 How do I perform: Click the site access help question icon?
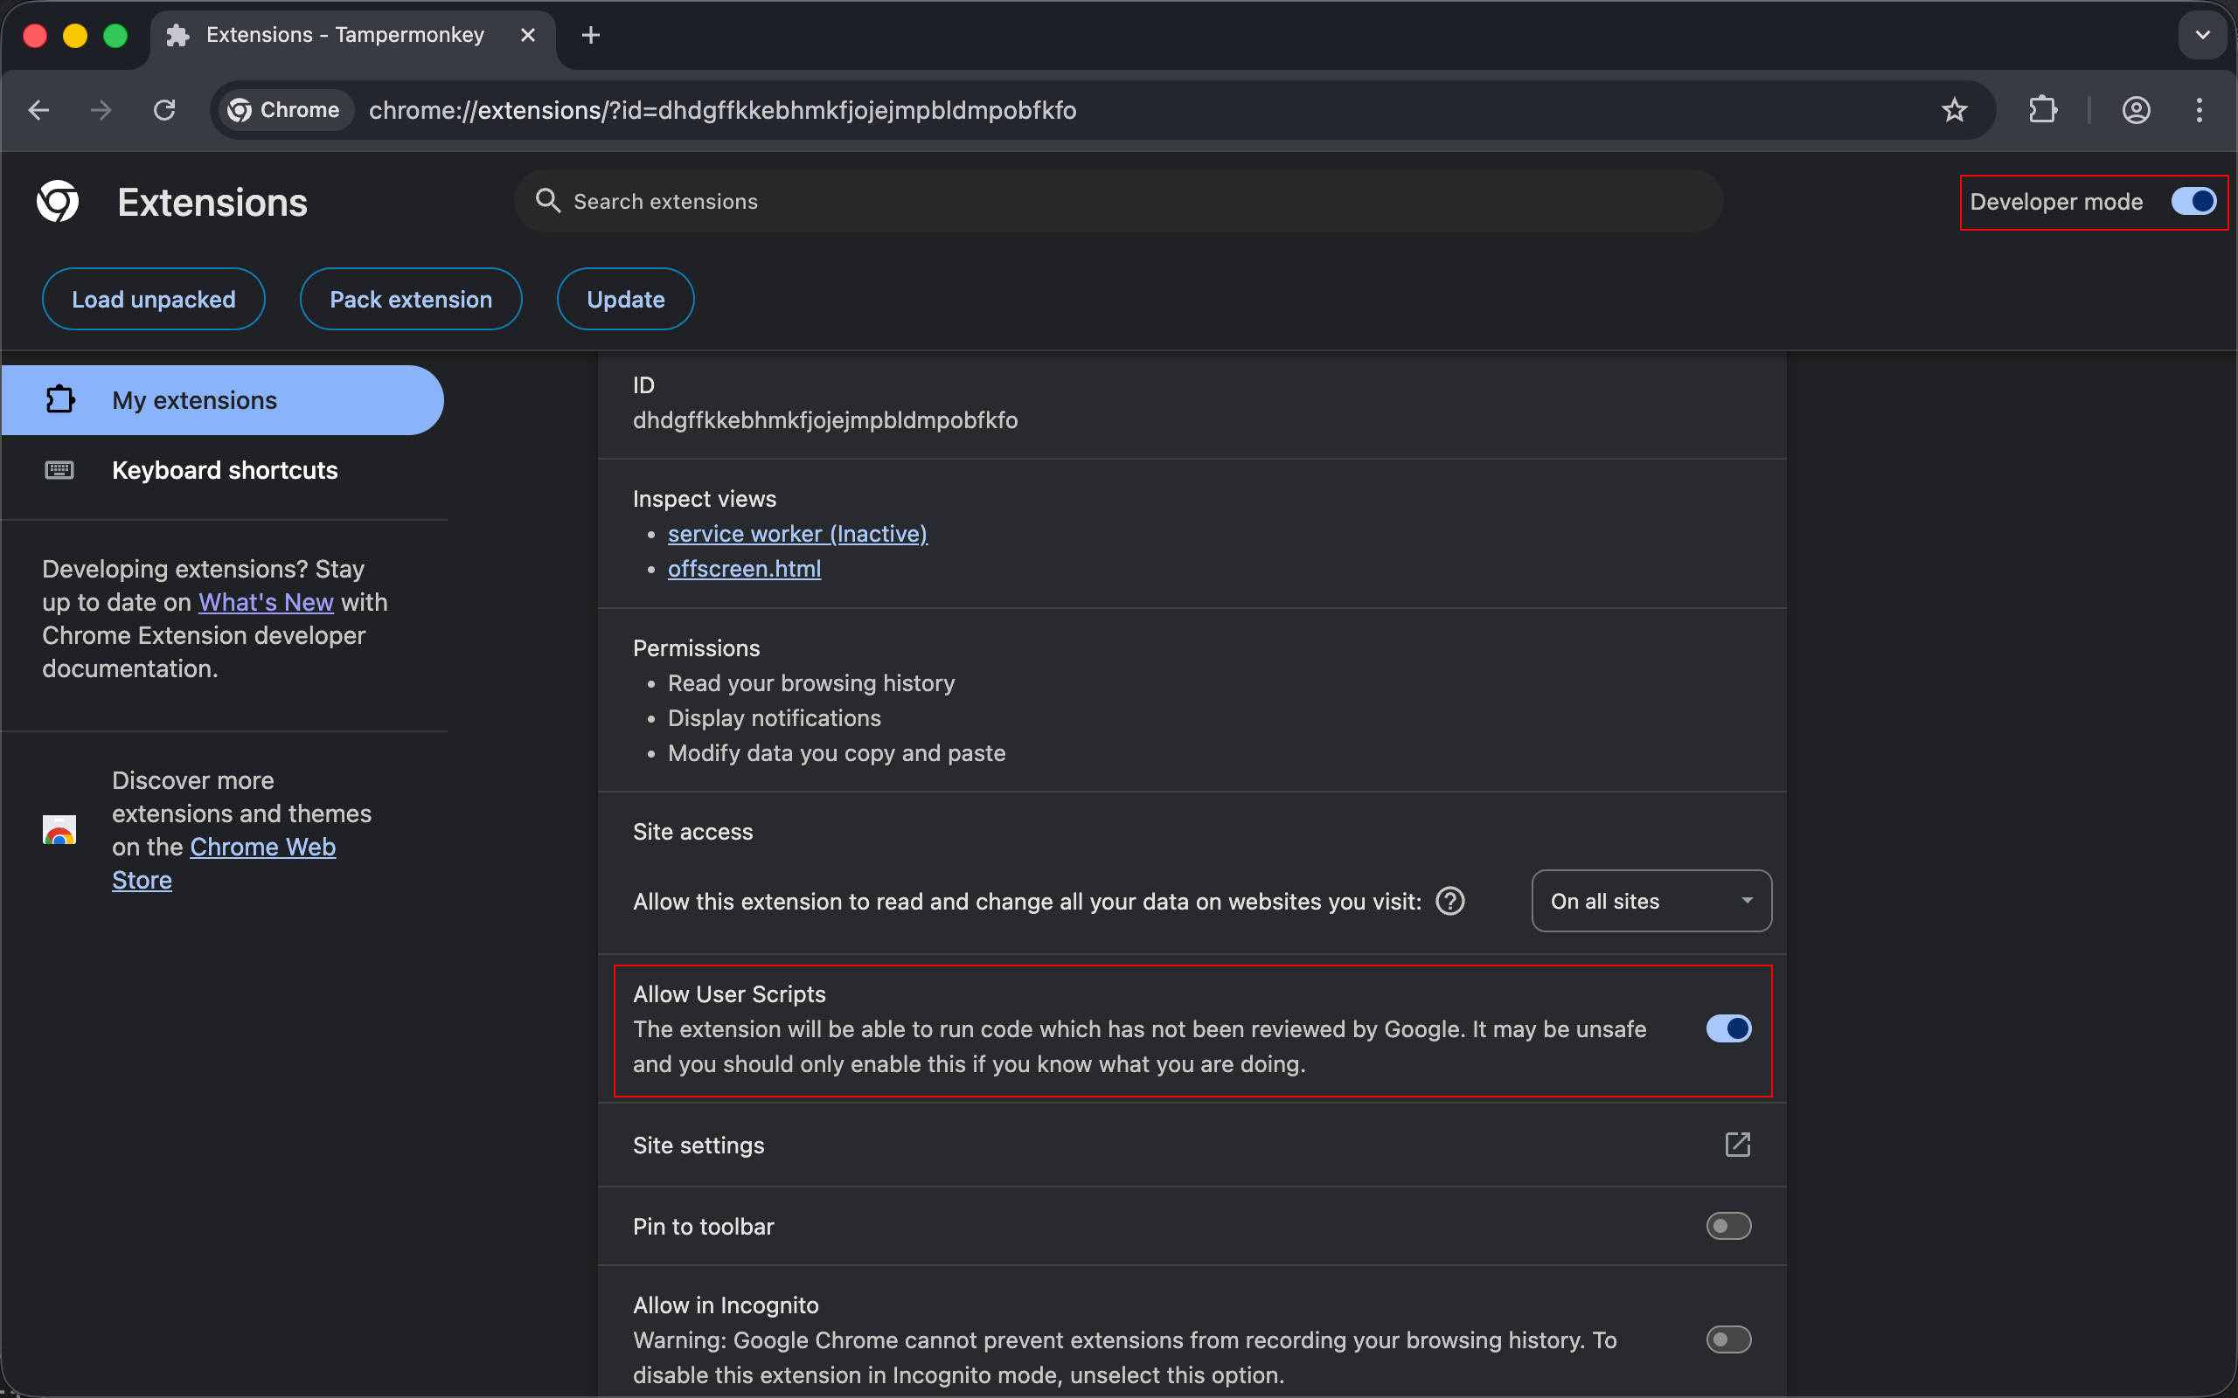pyautogui.click(x=1449, y=901)
